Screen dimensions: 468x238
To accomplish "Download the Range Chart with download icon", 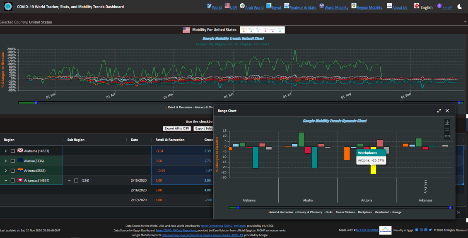I will tap(447, 122).
